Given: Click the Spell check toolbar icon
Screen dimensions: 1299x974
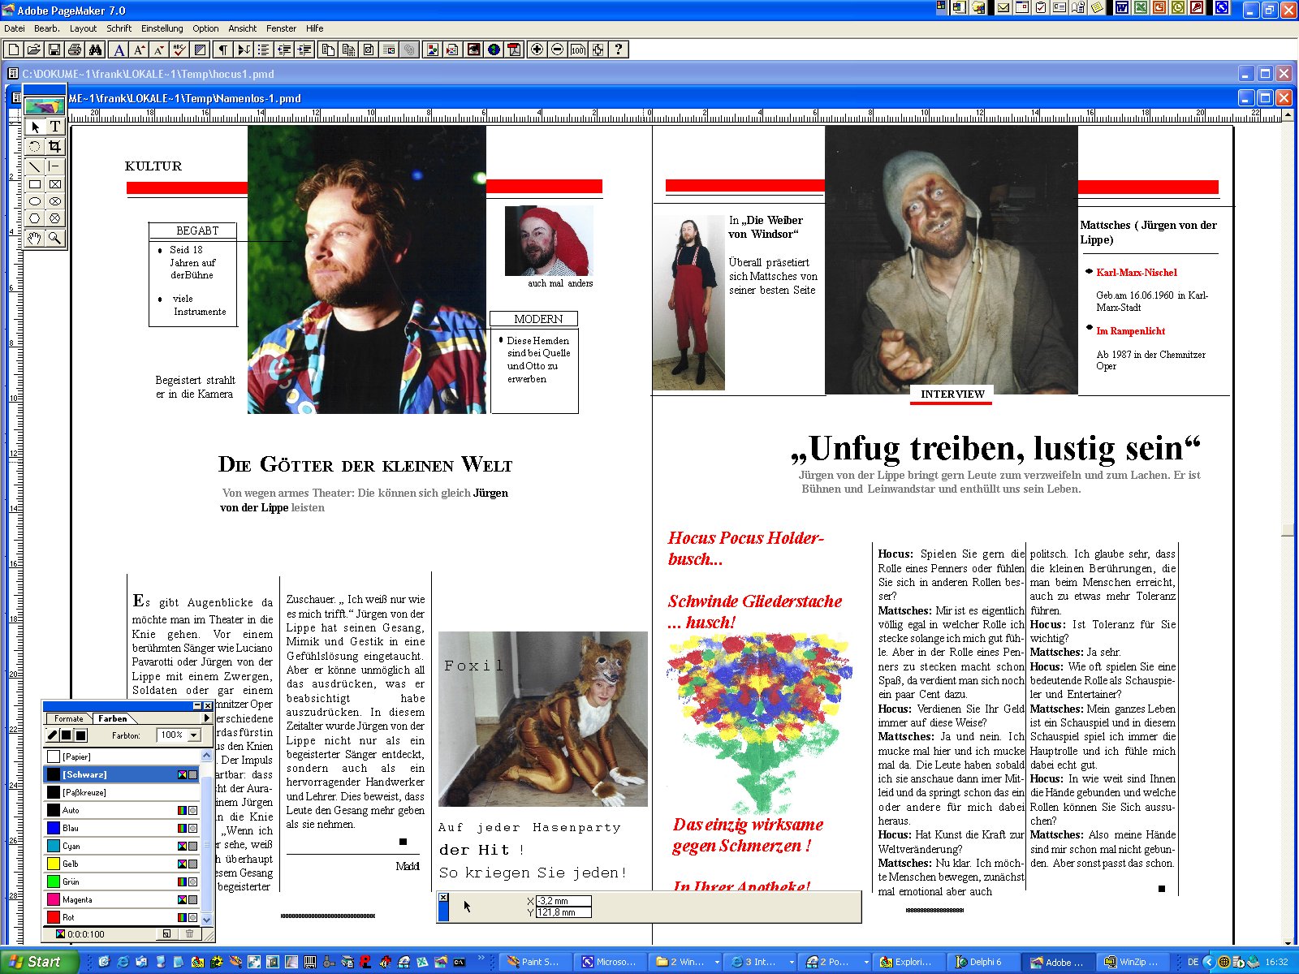Looking at the screenshot, I should click(179, 50).
